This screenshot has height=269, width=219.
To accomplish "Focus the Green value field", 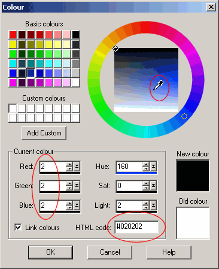I will tap(53, 186).
